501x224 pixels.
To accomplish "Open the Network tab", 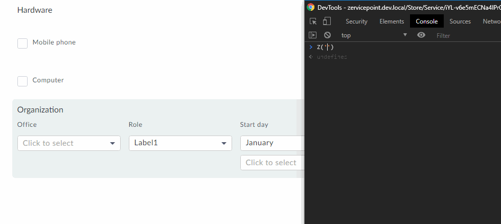I will point(491,21).
